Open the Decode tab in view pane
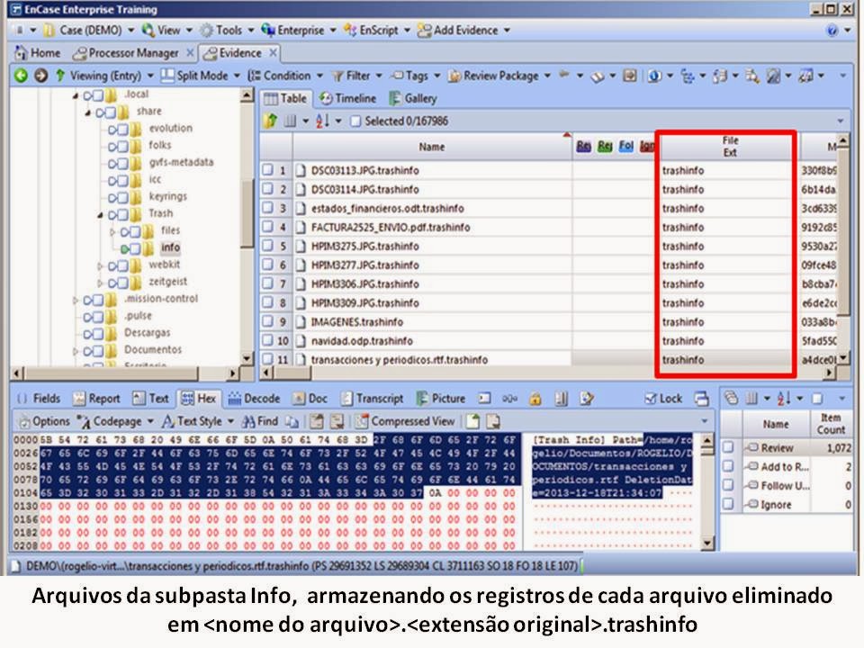This screenshot has width=864, height=648. point(254,399)
